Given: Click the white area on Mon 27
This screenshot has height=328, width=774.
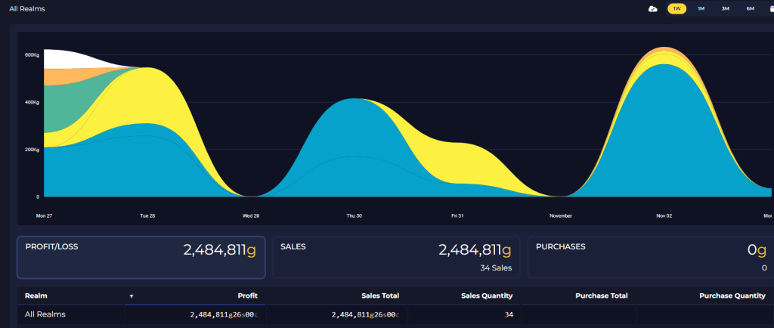Looking at the screenshot, I should click(57, 58).
